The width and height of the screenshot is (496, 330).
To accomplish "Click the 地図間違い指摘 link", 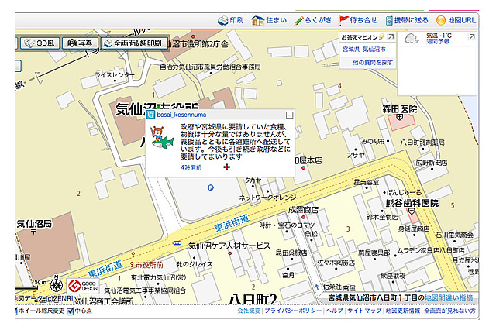I will pyautogui.click(x=449, y=297).
